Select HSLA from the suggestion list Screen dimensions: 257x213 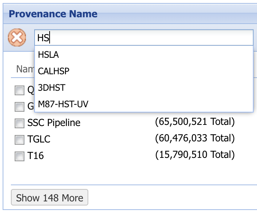click(48, 55)
